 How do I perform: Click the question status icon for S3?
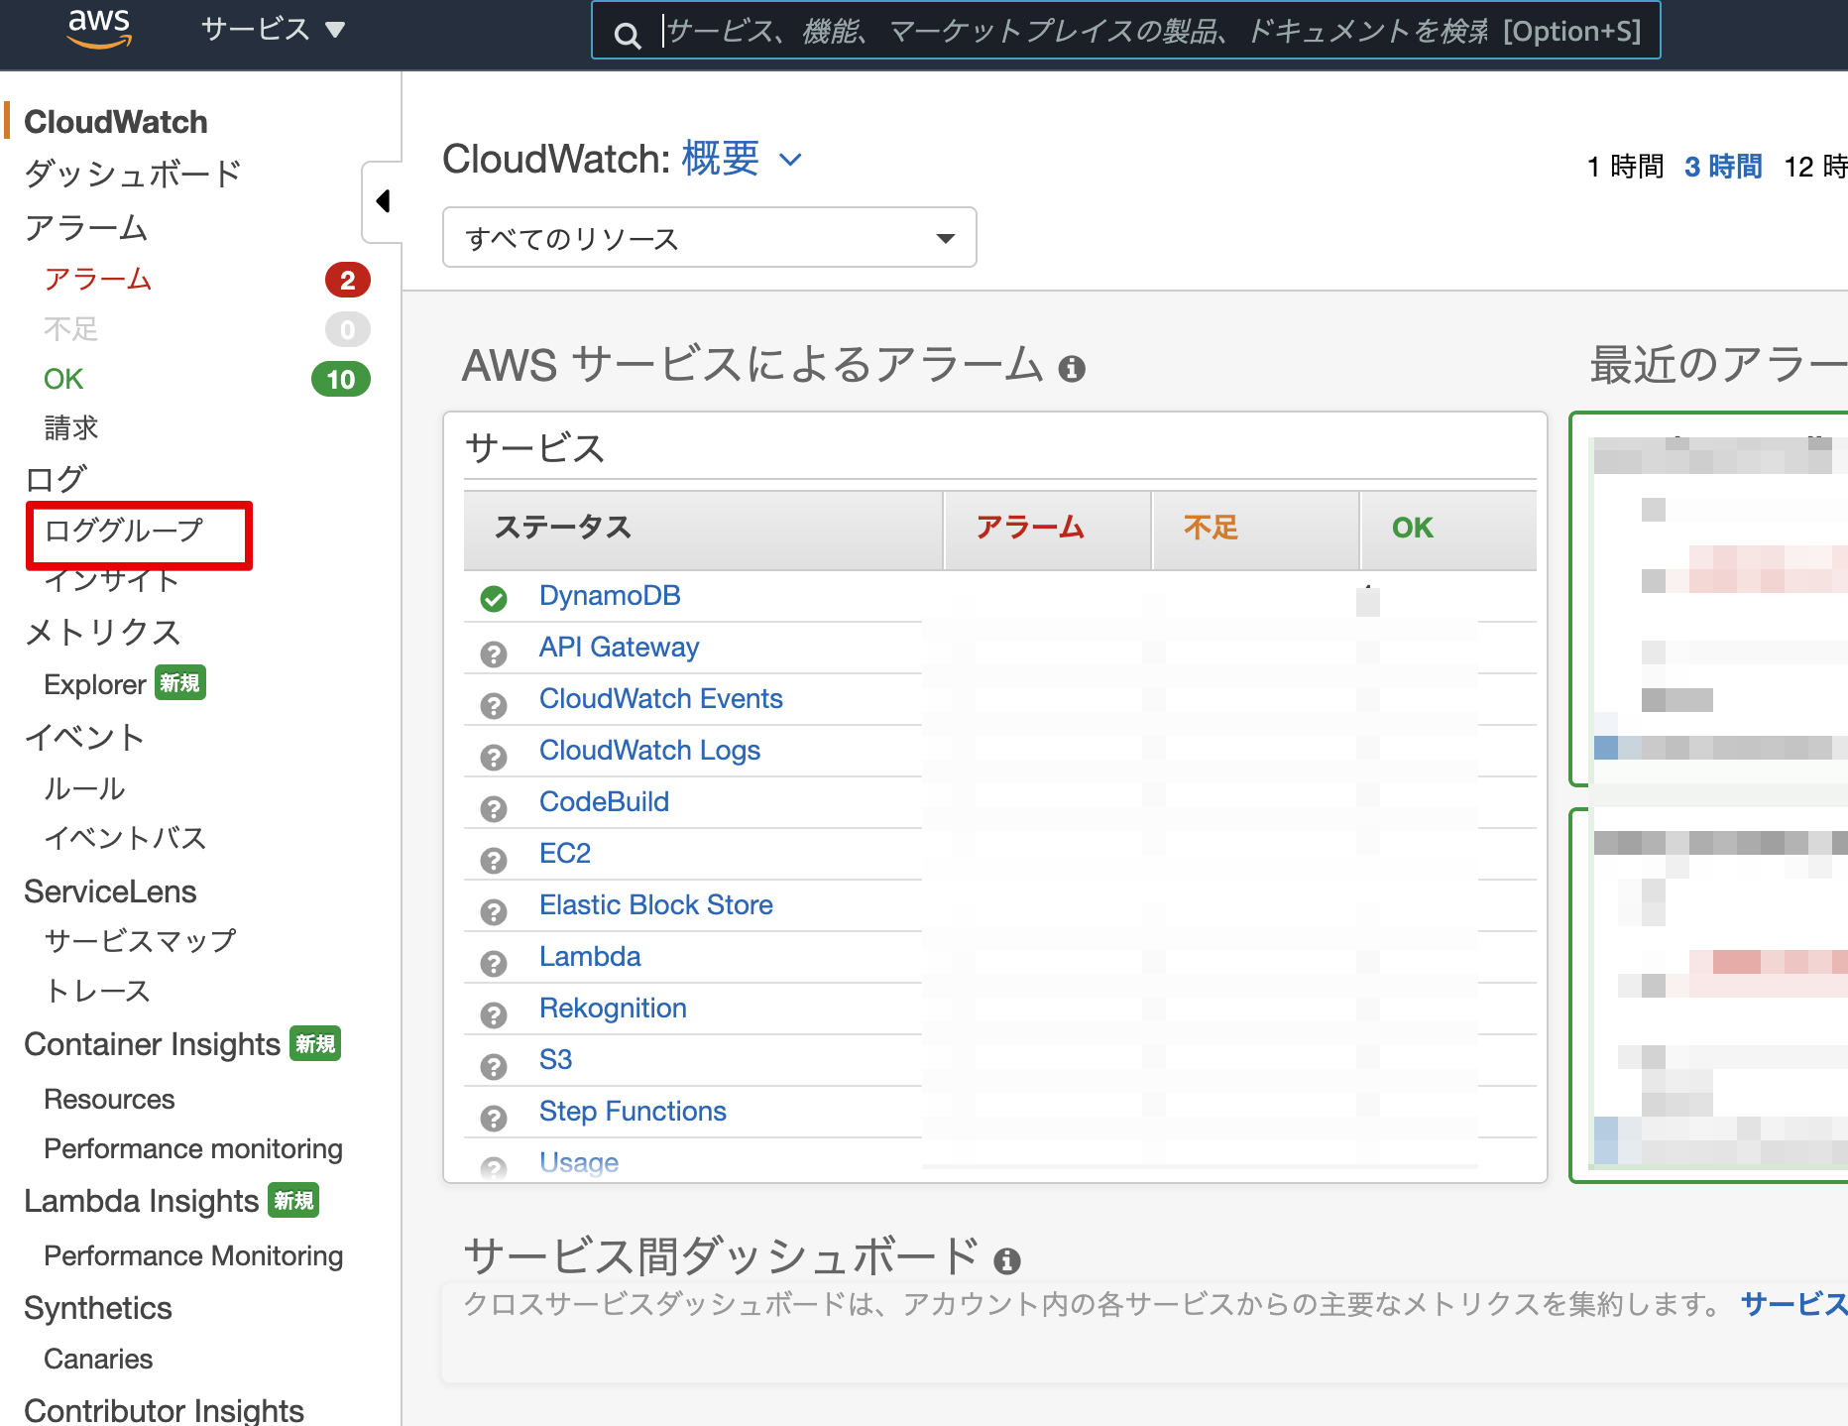pos(494,1066)
